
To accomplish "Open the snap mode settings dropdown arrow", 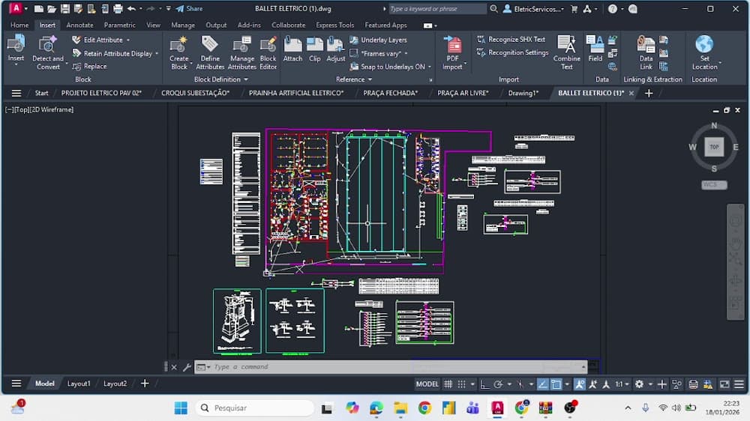I will pos(472,384).
